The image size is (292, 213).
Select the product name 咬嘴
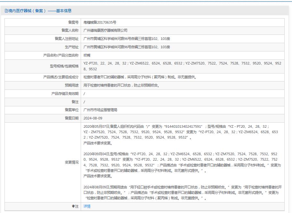87,55
